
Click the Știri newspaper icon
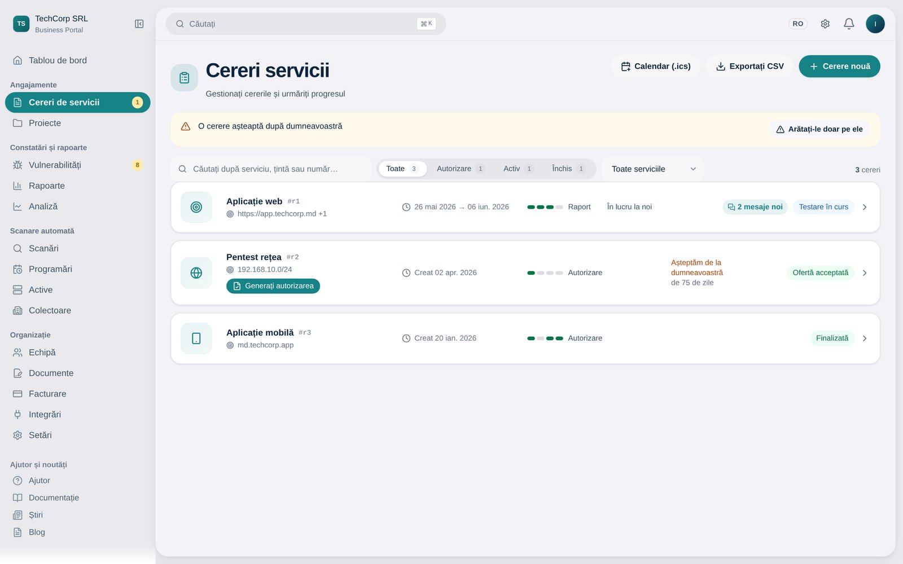click(17, 515)
